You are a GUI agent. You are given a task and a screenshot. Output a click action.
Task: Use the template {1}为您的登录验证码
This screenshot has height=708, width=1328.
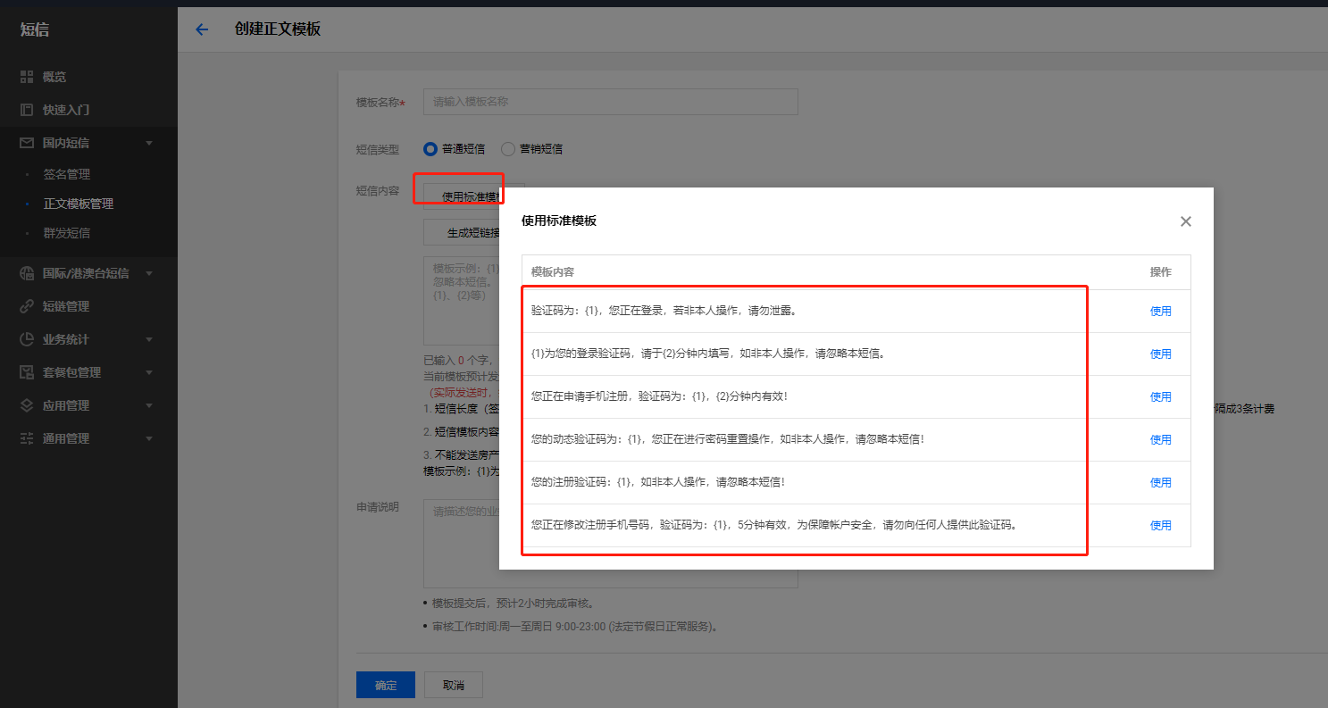click(1160, 354)
